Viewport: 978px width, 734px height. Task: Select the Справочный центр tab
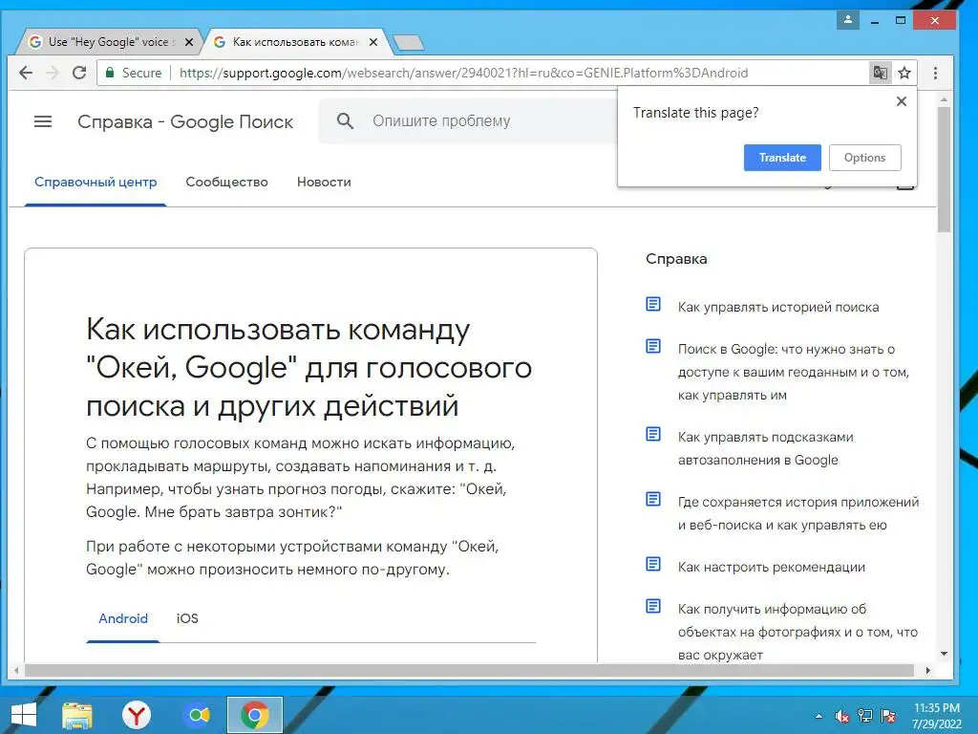96,183
